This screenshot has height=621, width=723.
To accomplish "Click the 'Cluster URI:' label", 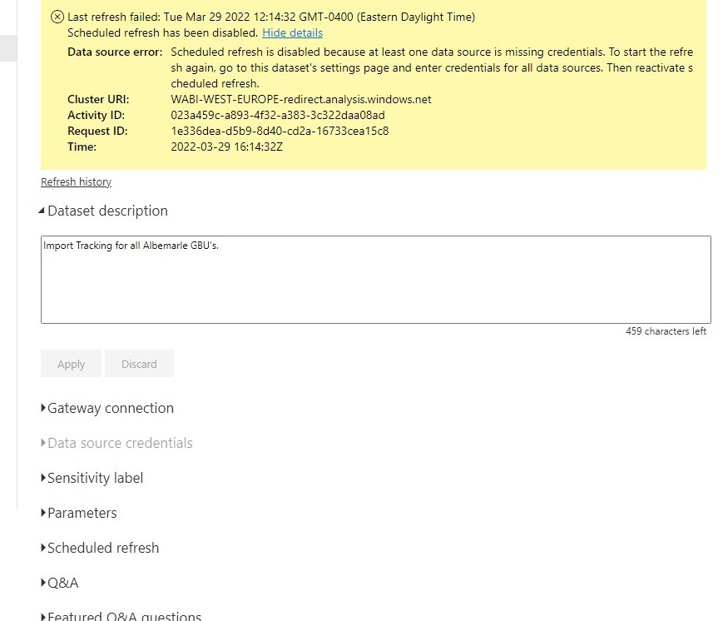I will (98, 99).
